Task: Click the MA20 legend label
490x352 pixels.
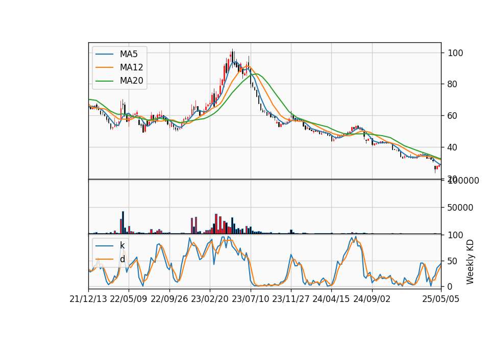Action: point(131,81)
